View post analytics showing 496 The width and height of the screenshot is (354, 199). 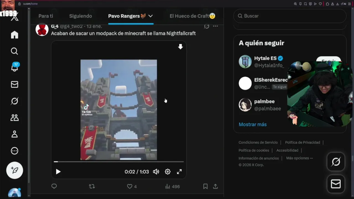(x=172, y=187)
